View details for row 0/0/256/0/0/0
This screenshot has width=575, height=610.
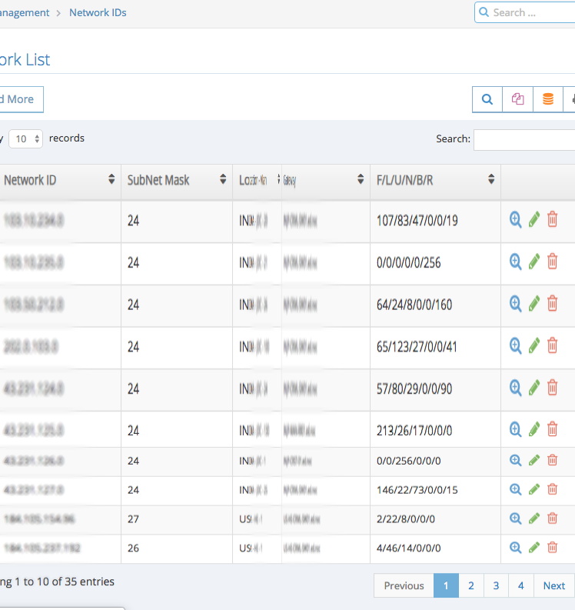click(x=516, y=460)
